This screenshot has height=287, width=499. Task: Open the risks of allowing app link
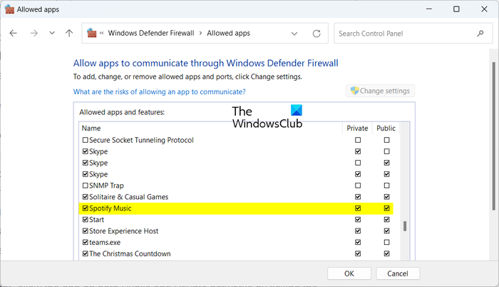click(160, 91)
